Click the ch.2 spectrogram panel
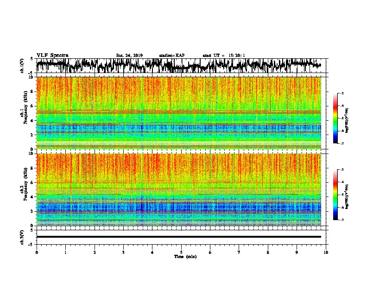The height and width of the screenshot is (283, 367). click(179, 190)
